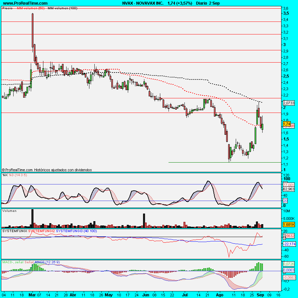The width and height of the screenshot is (298, 298).
Task: Click the ProRealTime.com copyright note
Action: [x=47, y=170]
